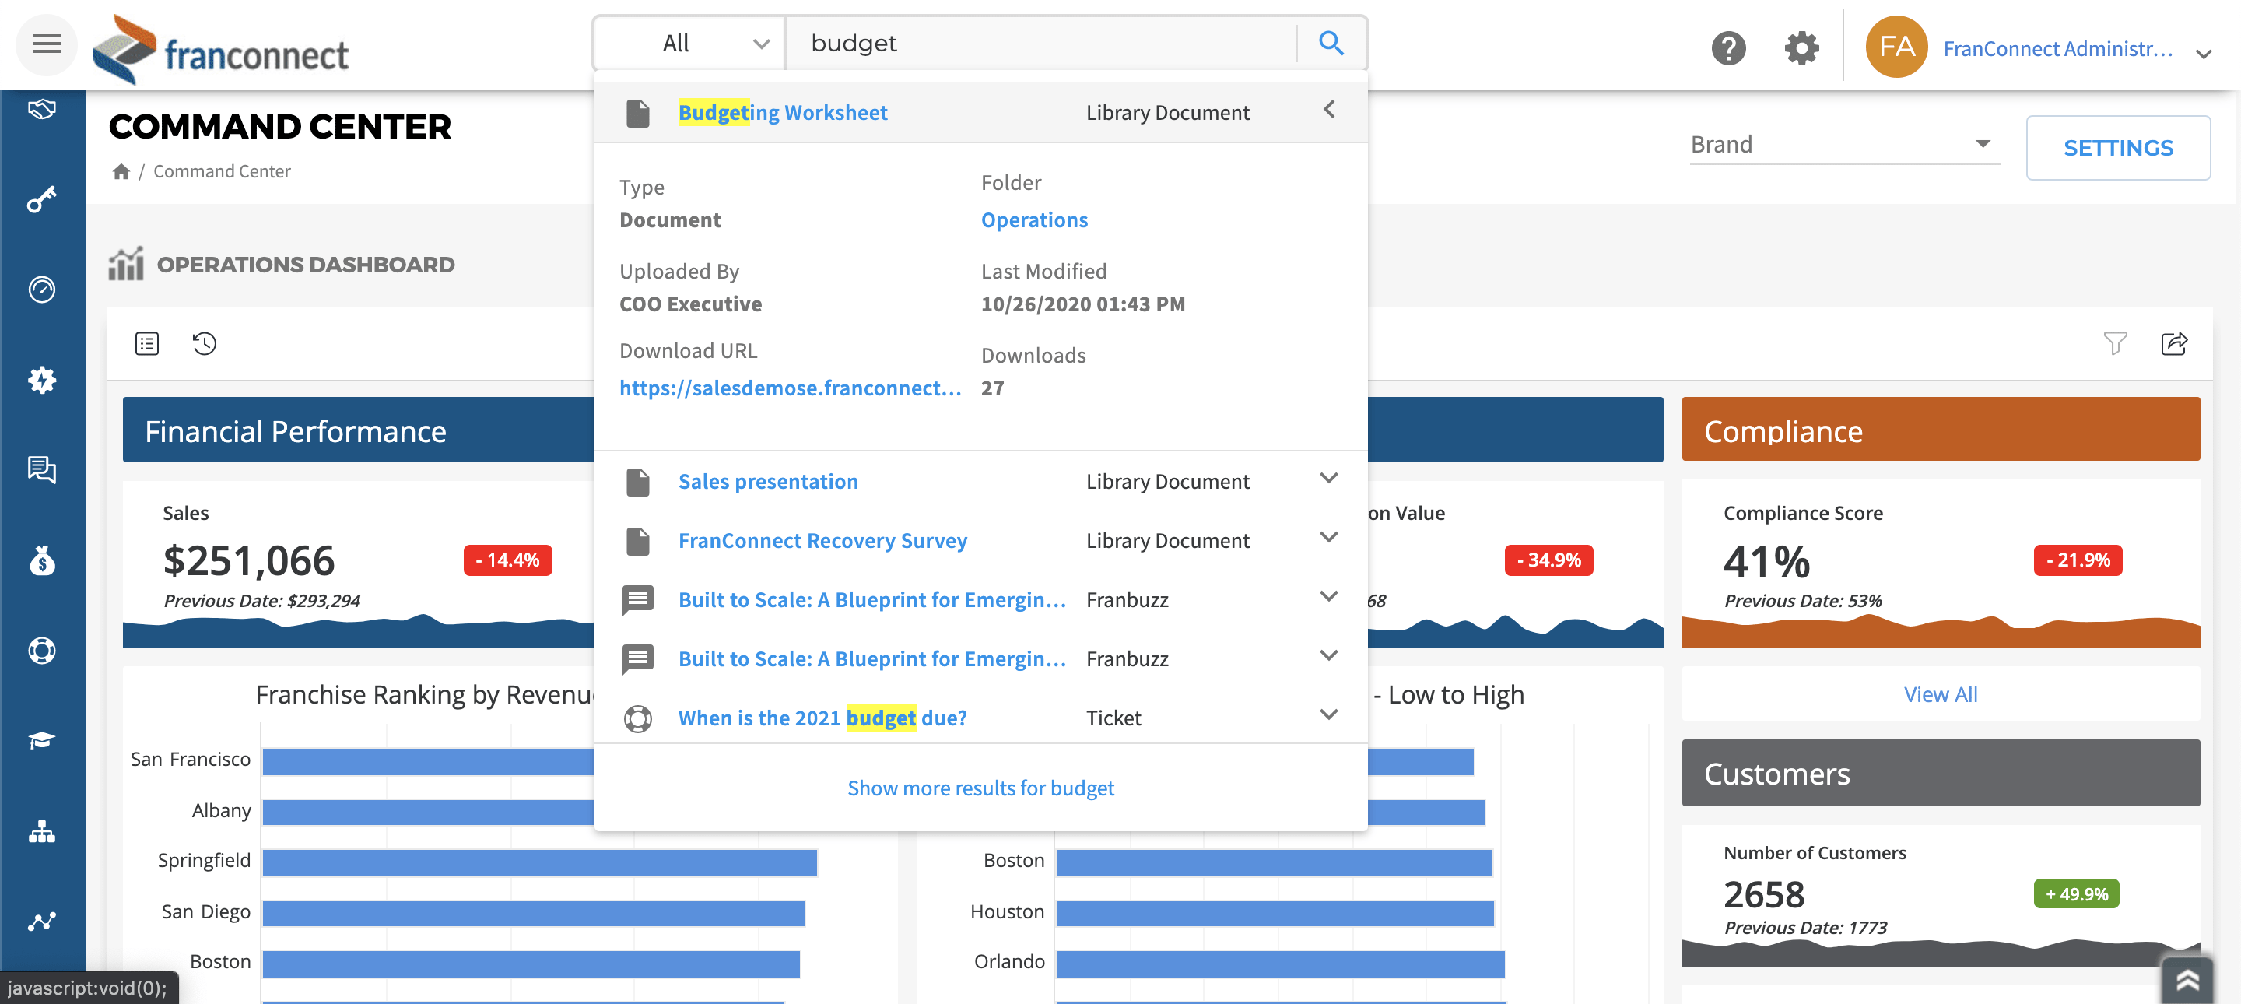Collapse the Budgeting Worksheet details chevron

[x=1328, y=110]
